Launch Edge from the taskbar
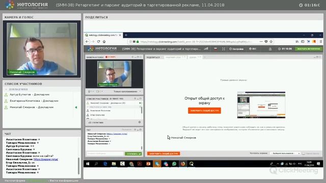The height and width of the screenshot is (183, 326). (x=105, y=164)
